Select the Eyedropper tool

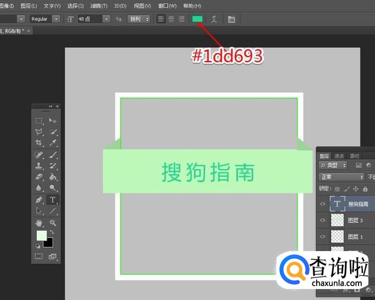pyautogui.click(x=53, y=143)
